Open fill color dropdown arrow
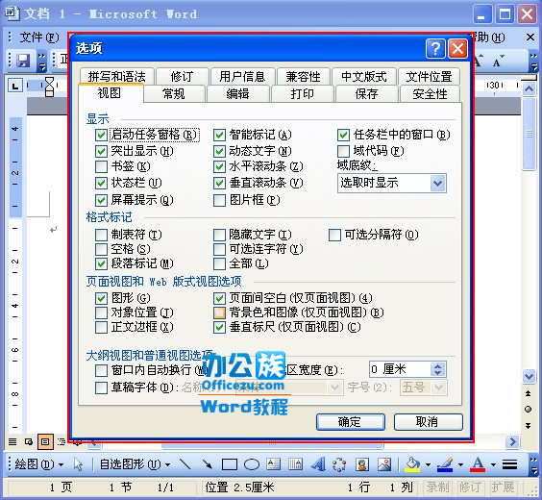This screenshot has height=500, width=542. coord(428,465)
